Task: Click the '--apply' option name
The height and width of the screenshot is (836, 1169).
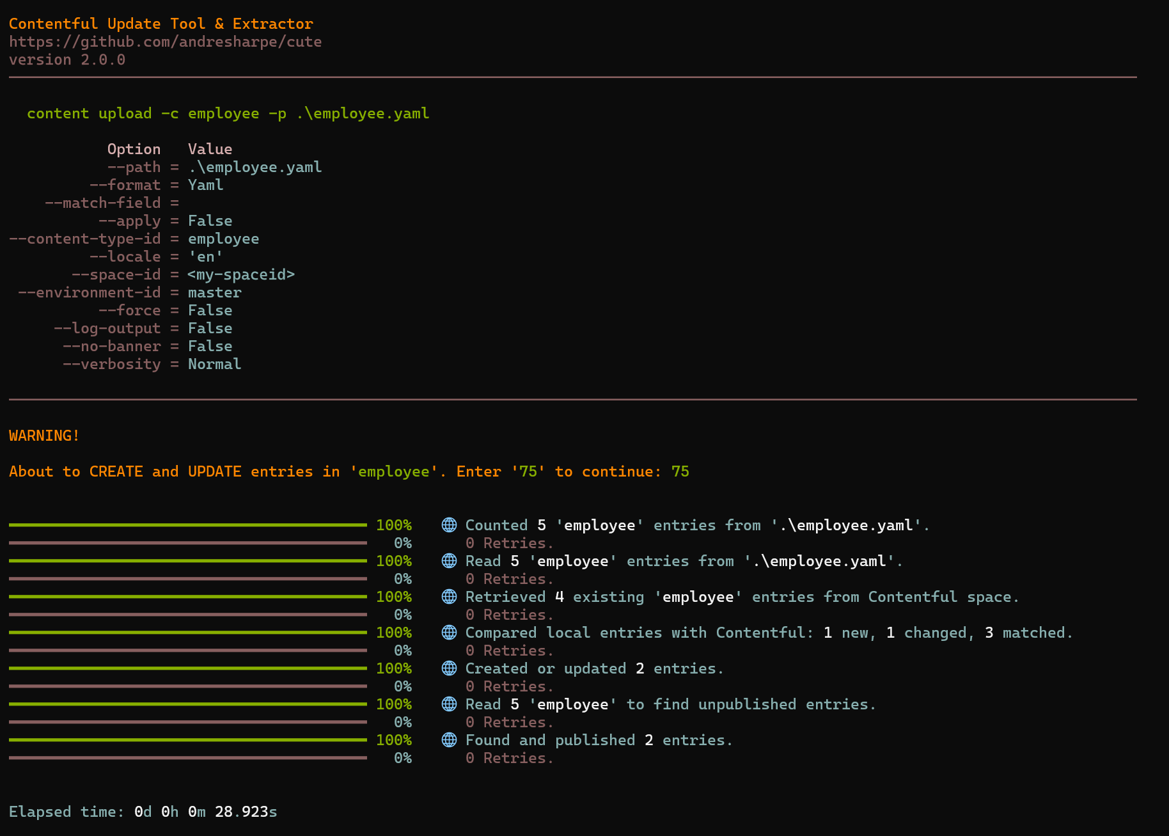Action: [130, 221]
